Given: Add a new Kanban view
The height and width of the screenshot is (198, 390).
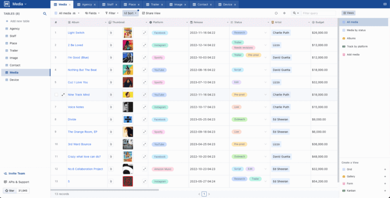Looking at the screenshot, I should 385,190.
